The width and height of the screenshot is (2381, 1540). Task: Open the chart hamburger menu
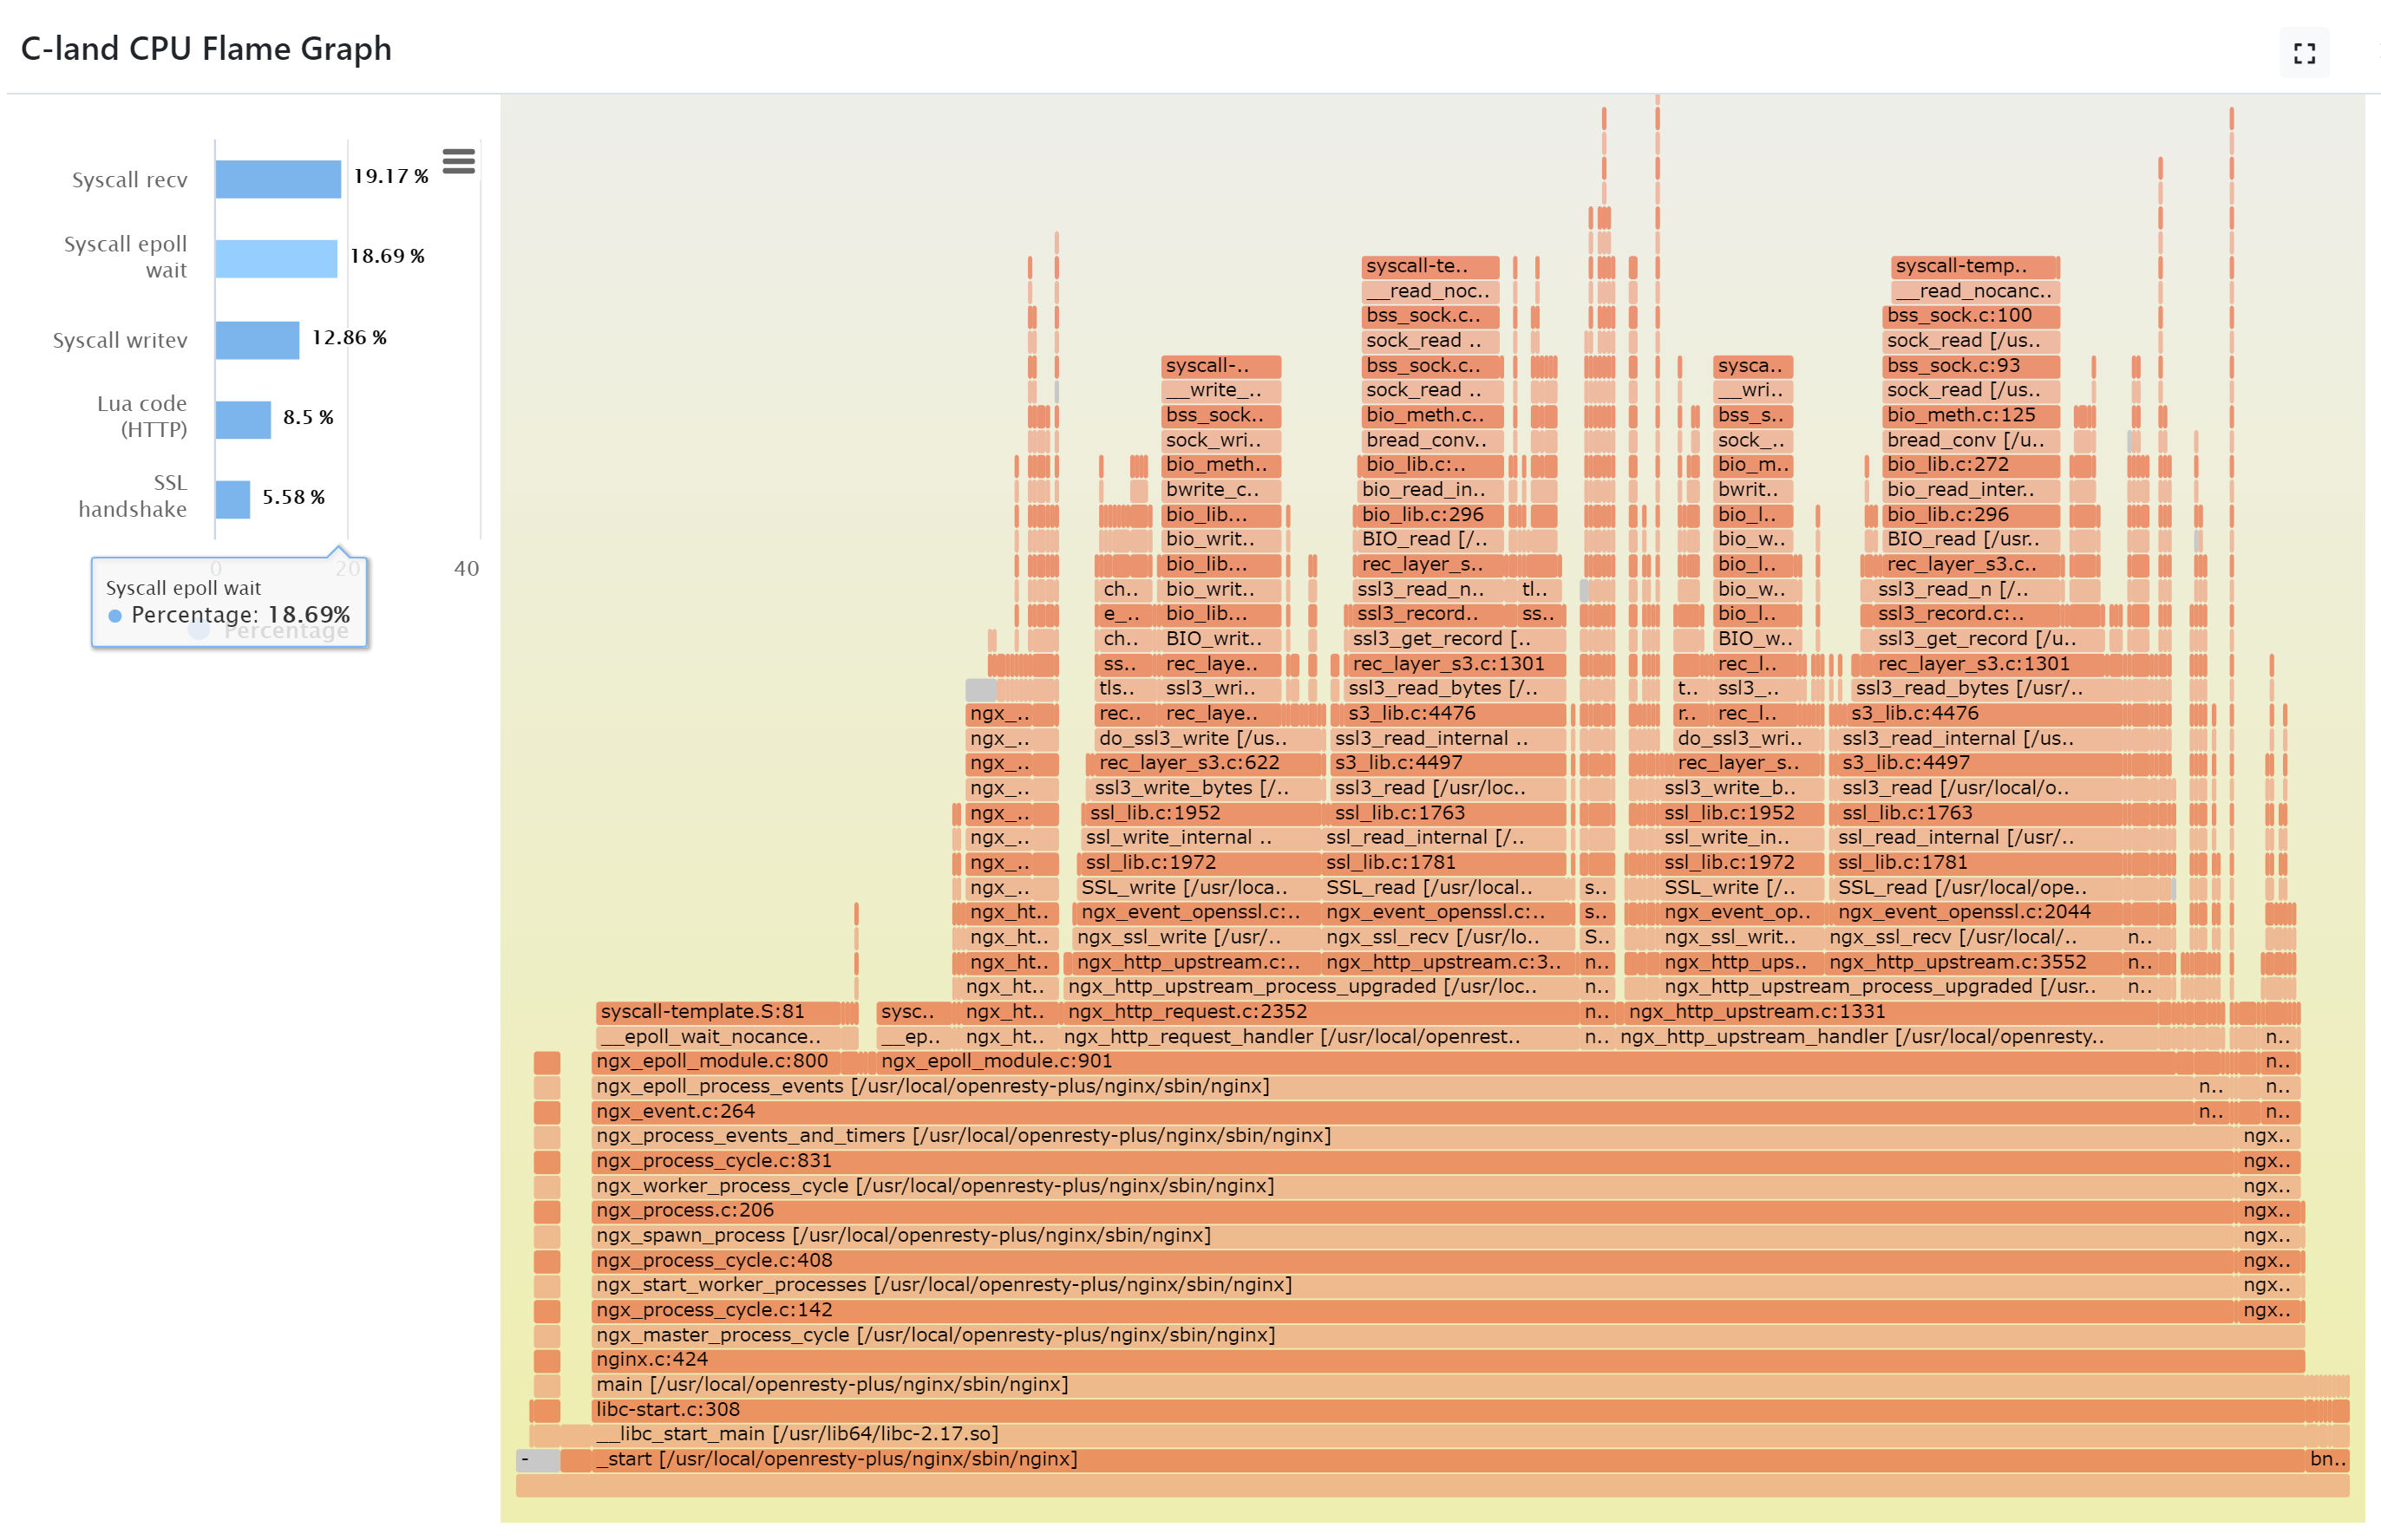[x=458, y=161]
